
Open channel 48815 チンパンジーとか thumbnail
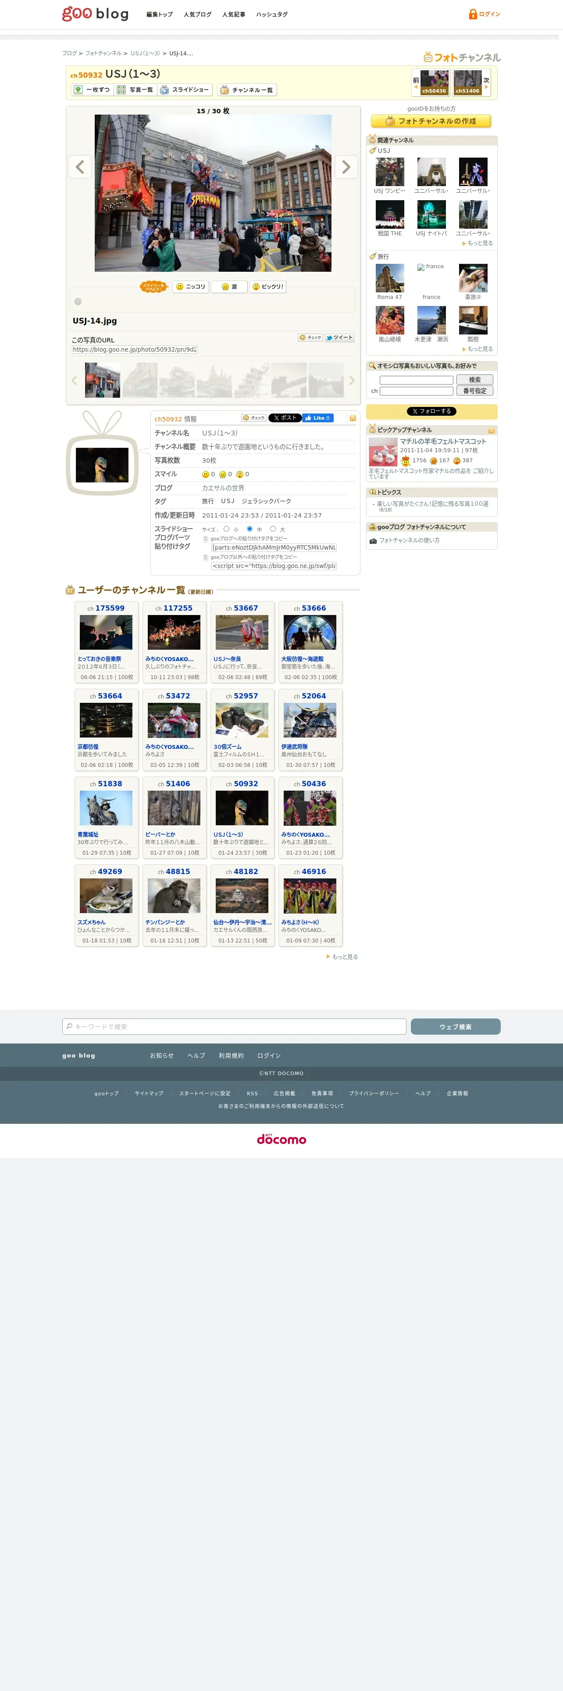pos(174,896)
